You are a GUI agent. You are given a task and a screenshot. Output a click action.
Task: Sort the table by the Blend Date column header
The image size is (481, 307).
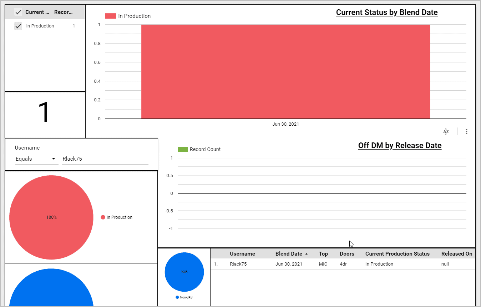[x=289, y=254]
